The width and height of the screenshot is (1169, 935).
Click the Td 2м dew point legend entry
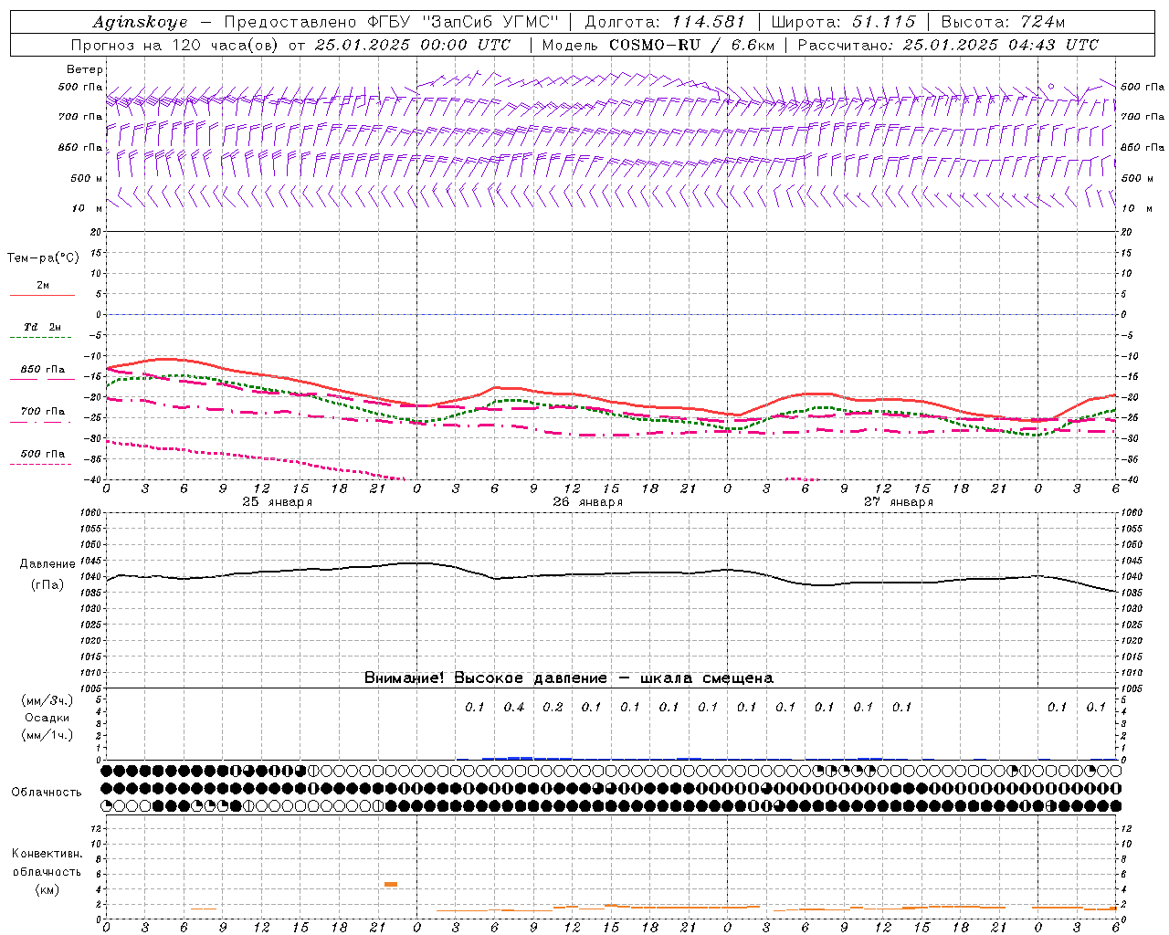[43, 327]
